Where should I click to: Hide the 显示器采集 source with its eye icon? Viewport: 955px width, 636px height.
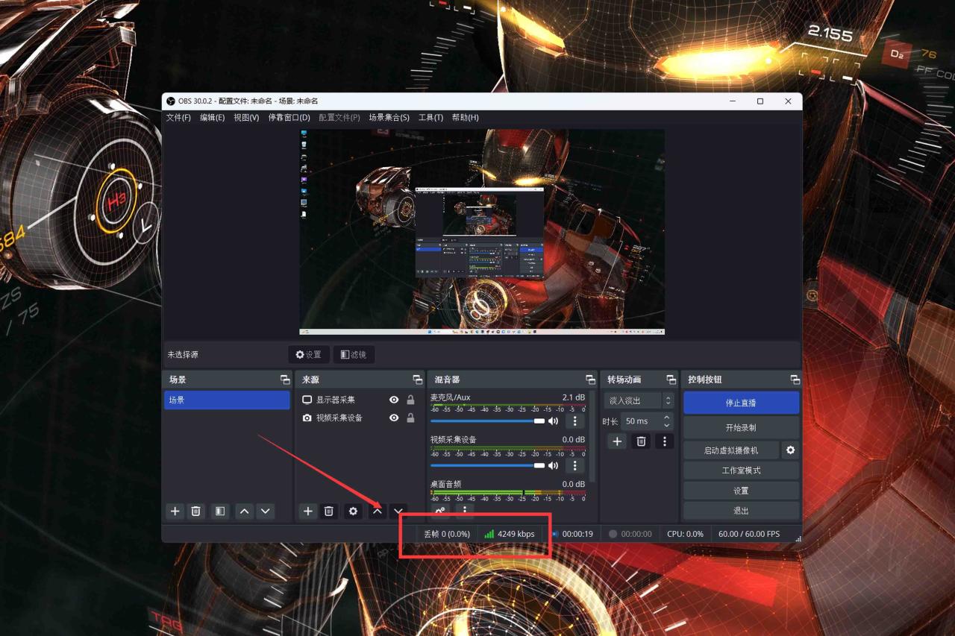point(394,400)
